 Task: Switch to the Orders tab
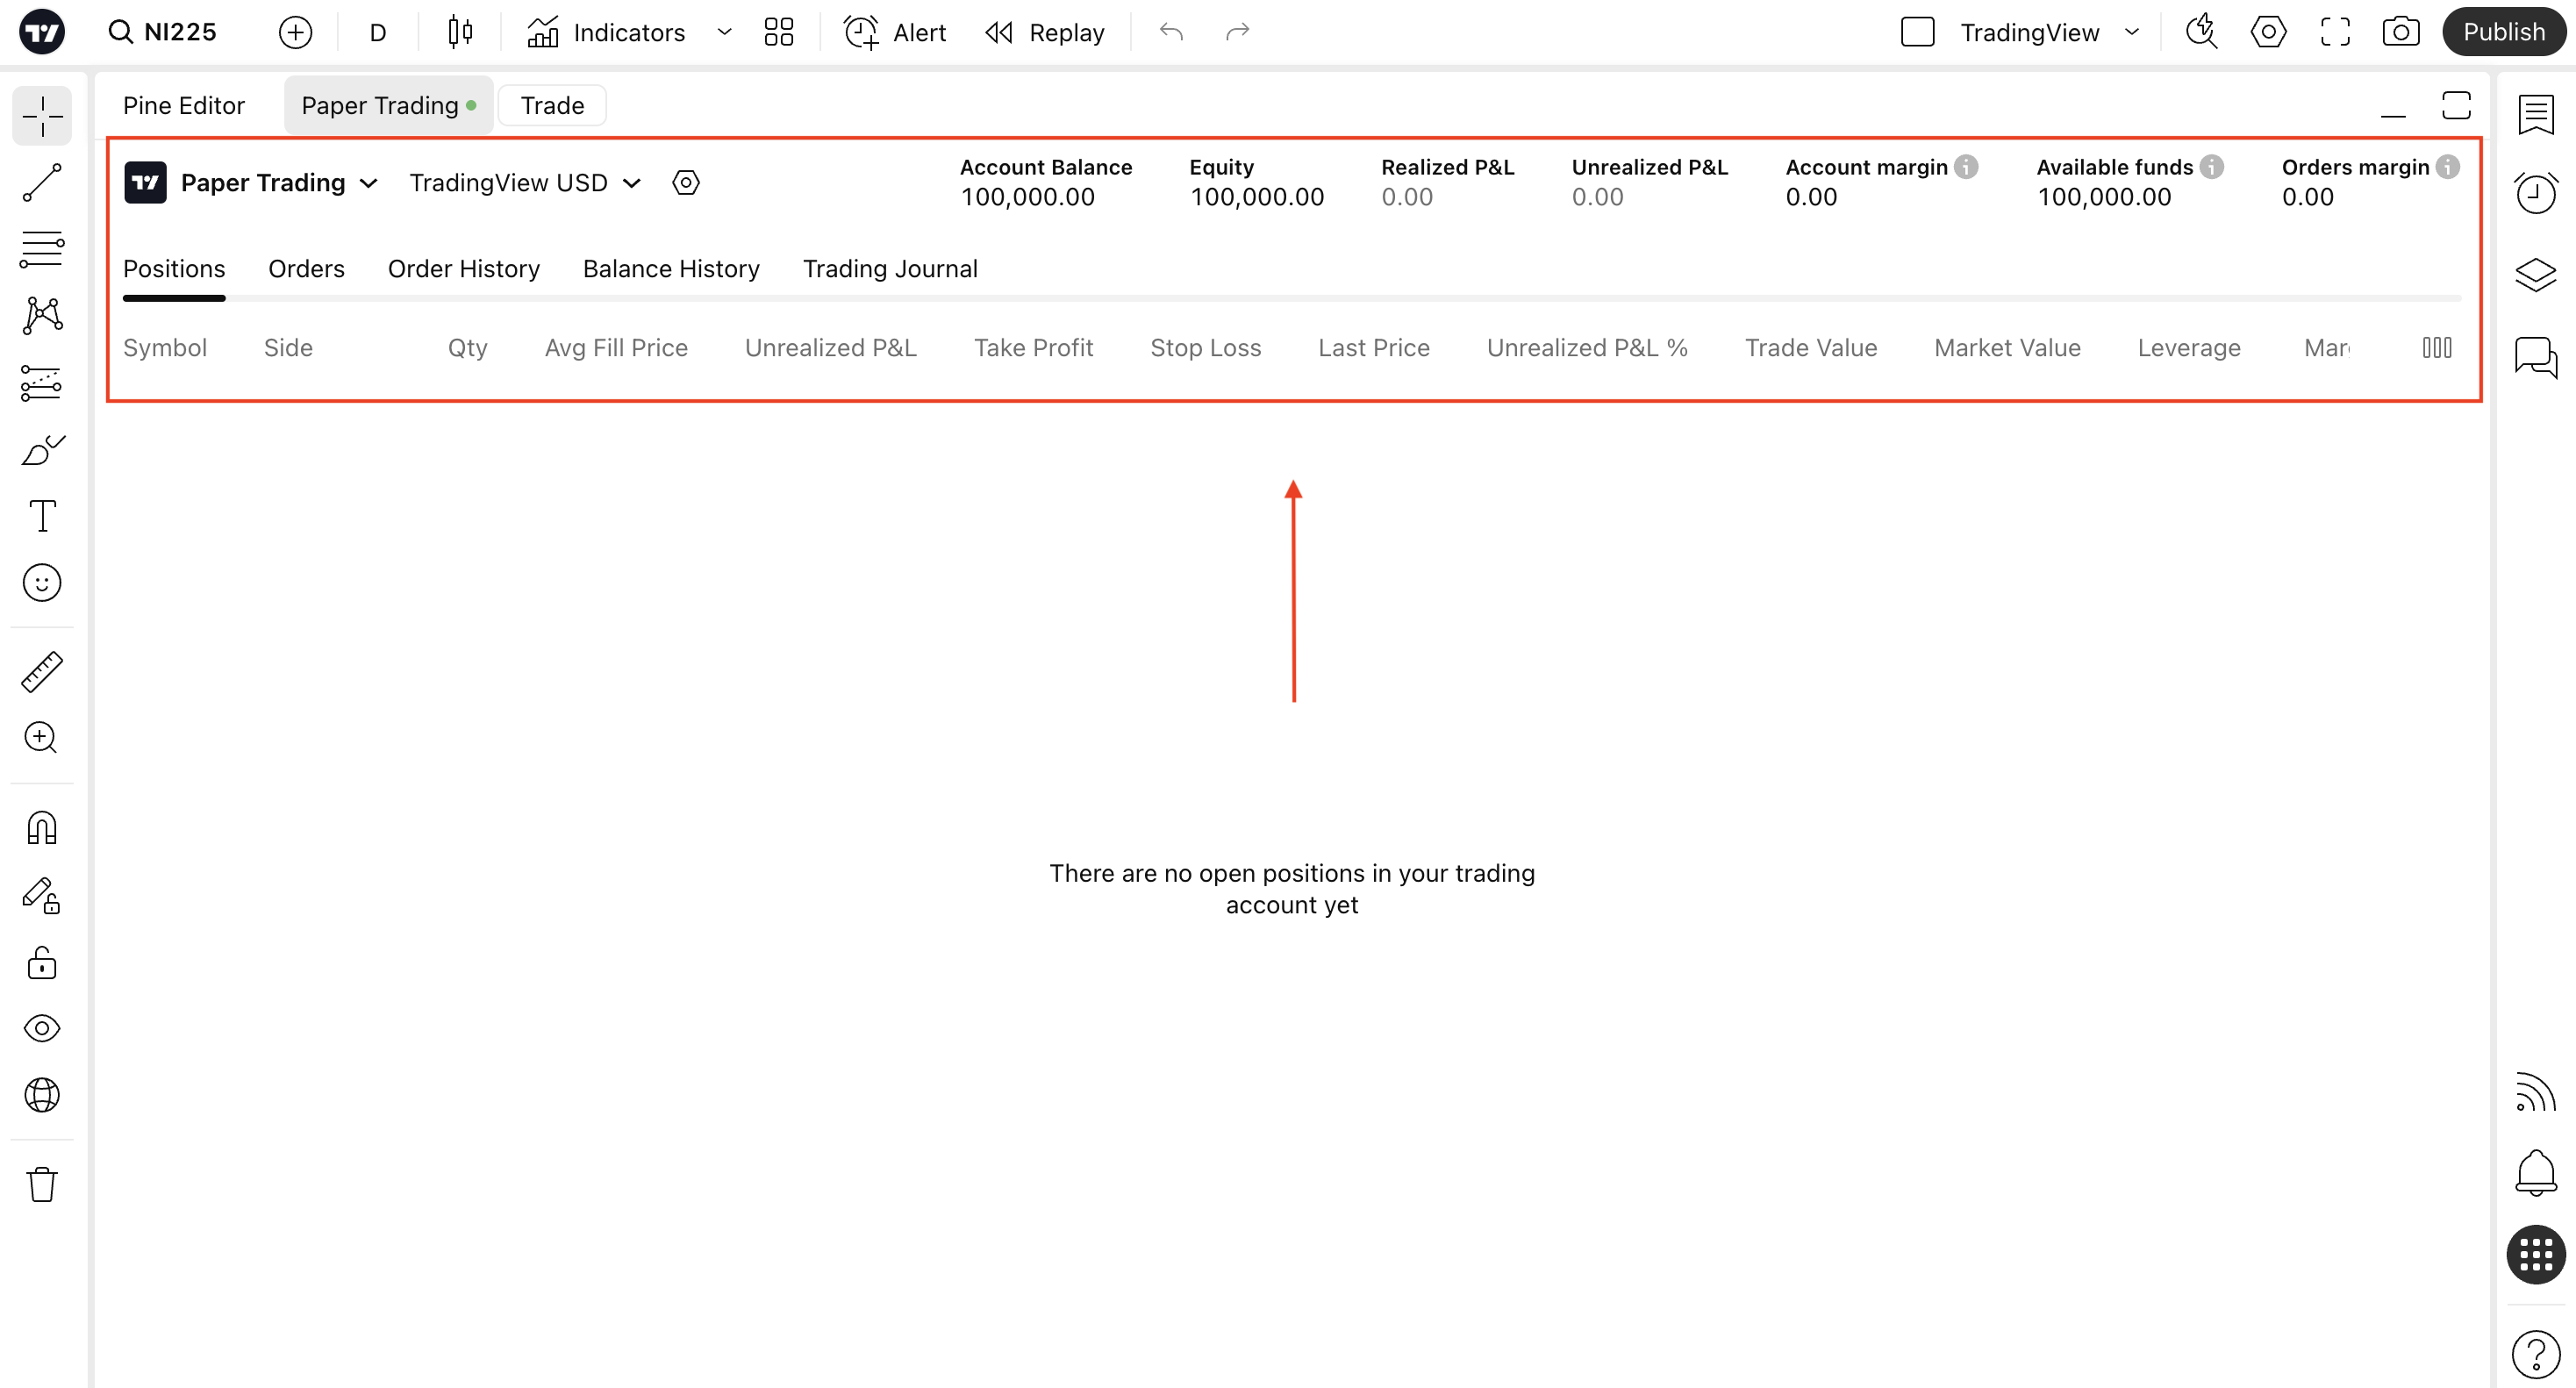[x=306, y=268]
